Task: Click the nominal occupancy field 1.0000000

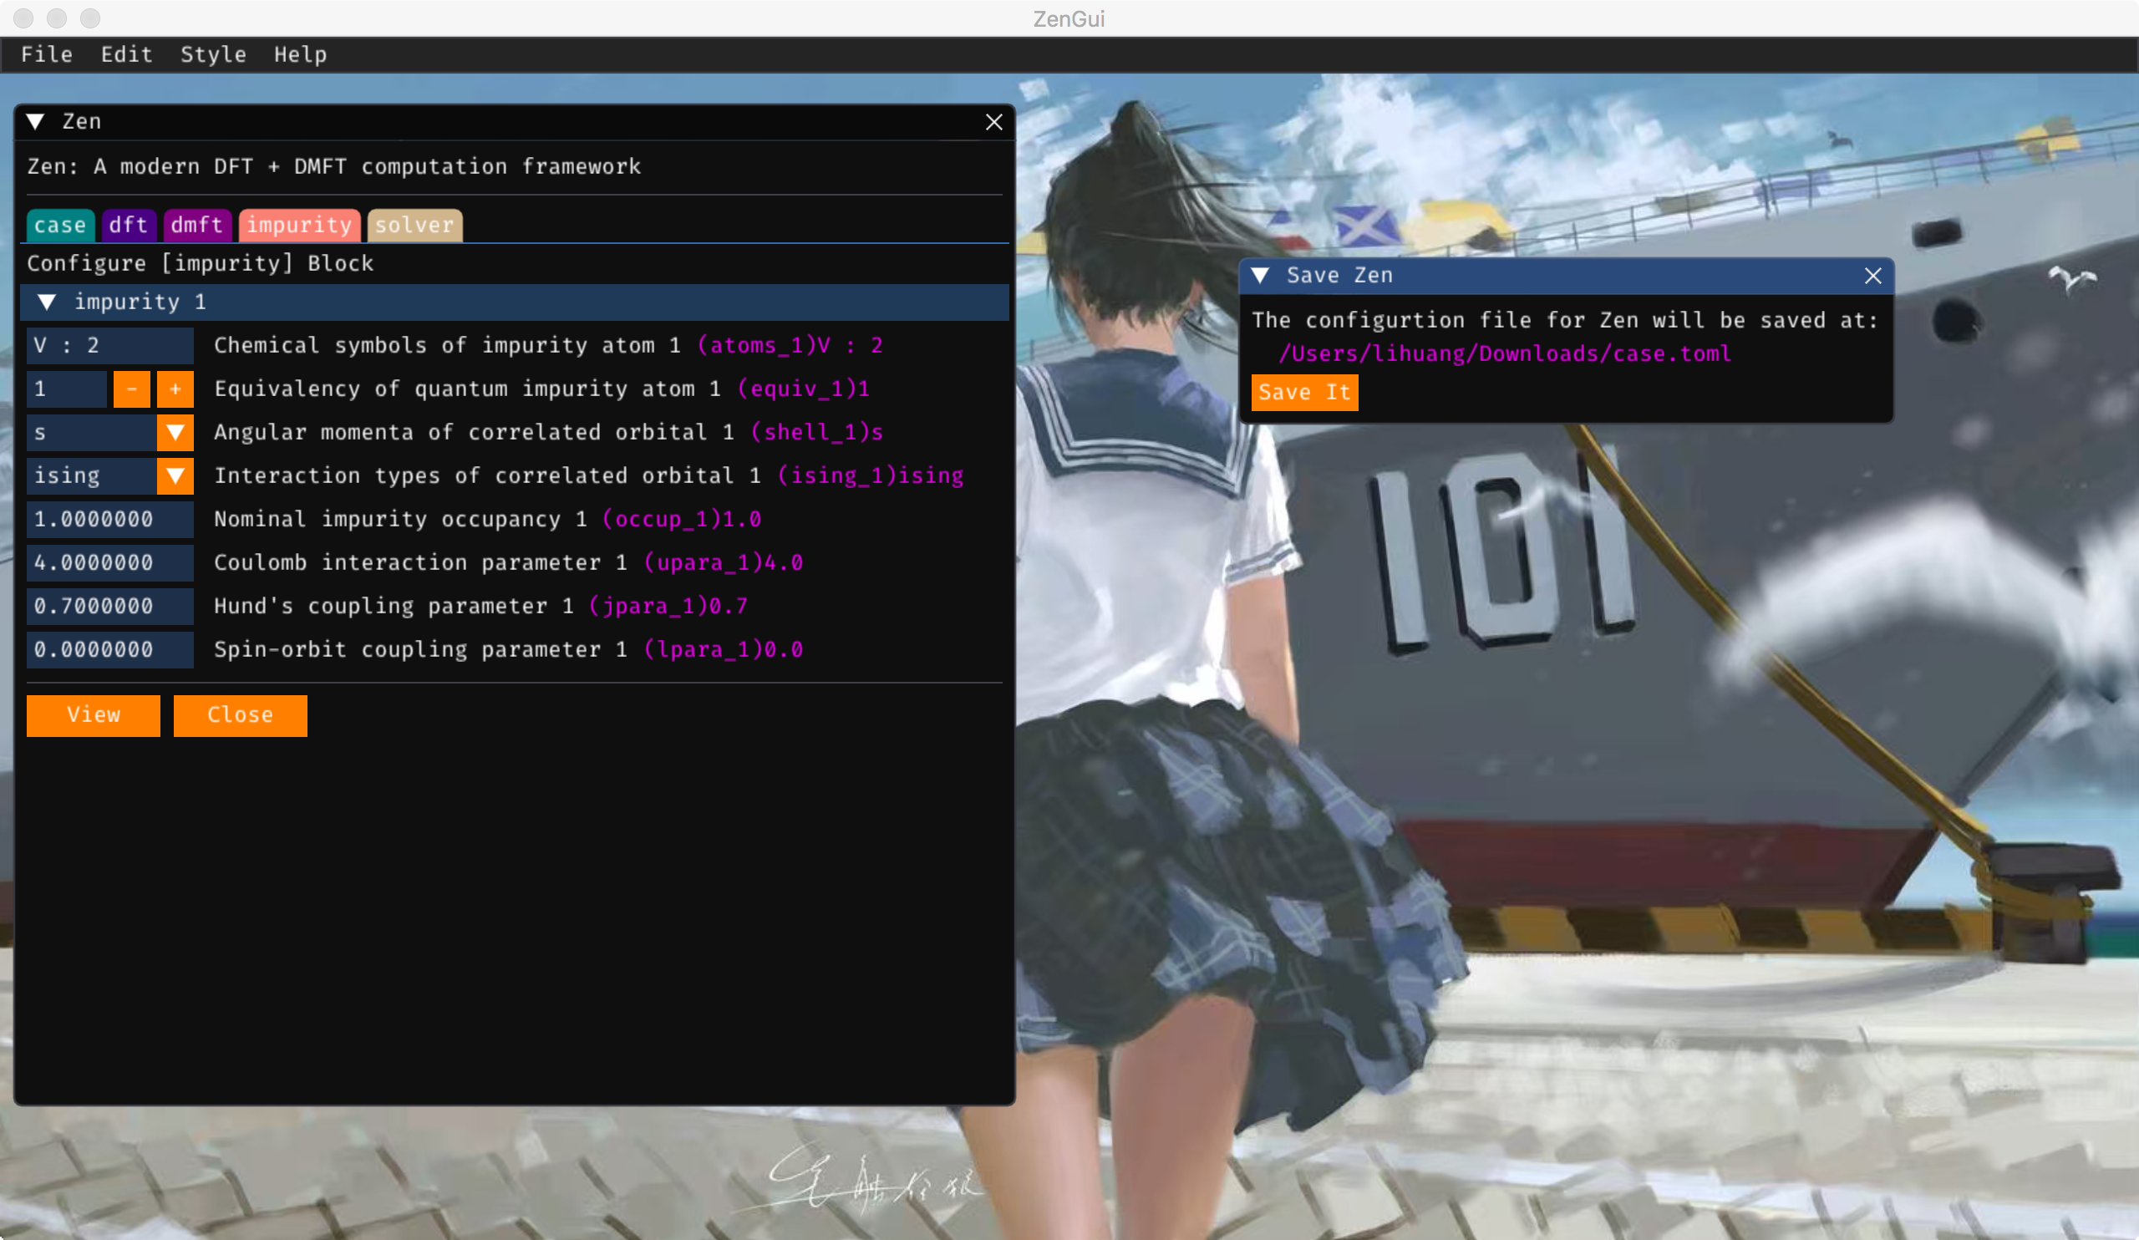Action: coord(110,520)
